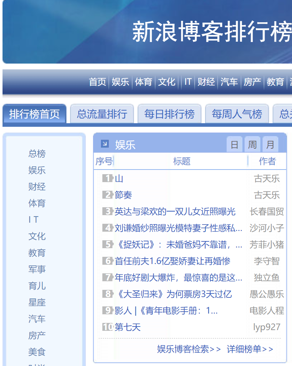View author 电影人程
This screenshot has width=292, height=366.
tap(267, 311)
